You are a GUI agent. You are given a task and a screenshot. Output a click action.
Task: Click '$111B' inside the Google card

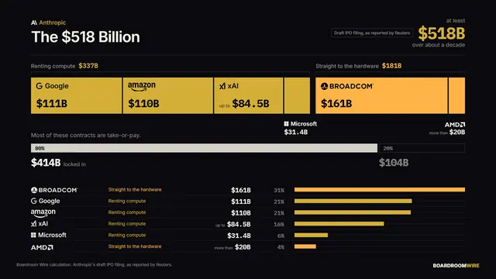(x=52, y=103)
